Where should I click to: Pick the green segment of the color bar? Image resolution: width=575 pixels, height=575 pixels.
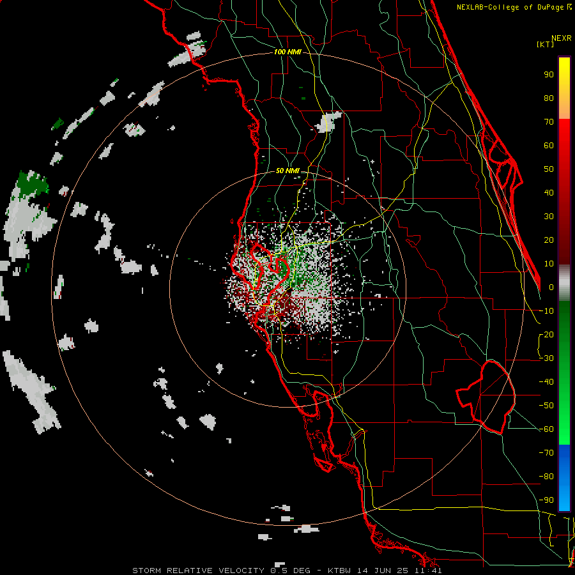pyautogui.click(x=564, y=372)
